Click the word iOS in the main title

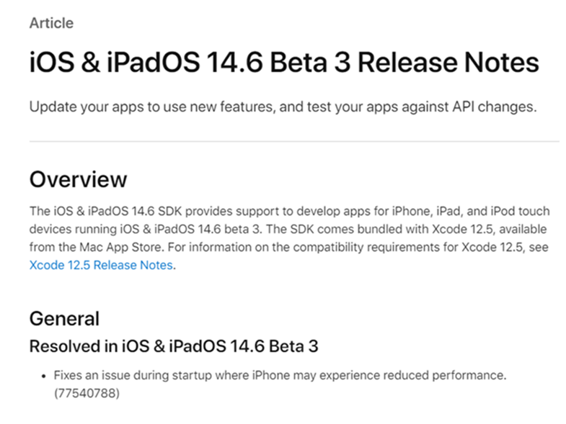pos(52,62)
